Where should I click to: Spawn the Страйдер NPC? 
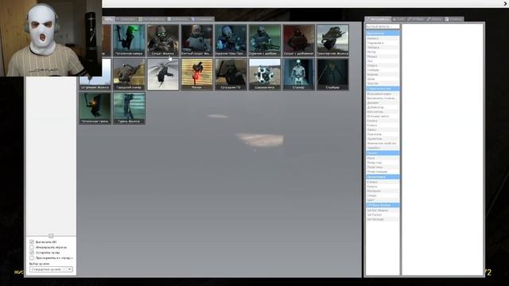[332, 74]
